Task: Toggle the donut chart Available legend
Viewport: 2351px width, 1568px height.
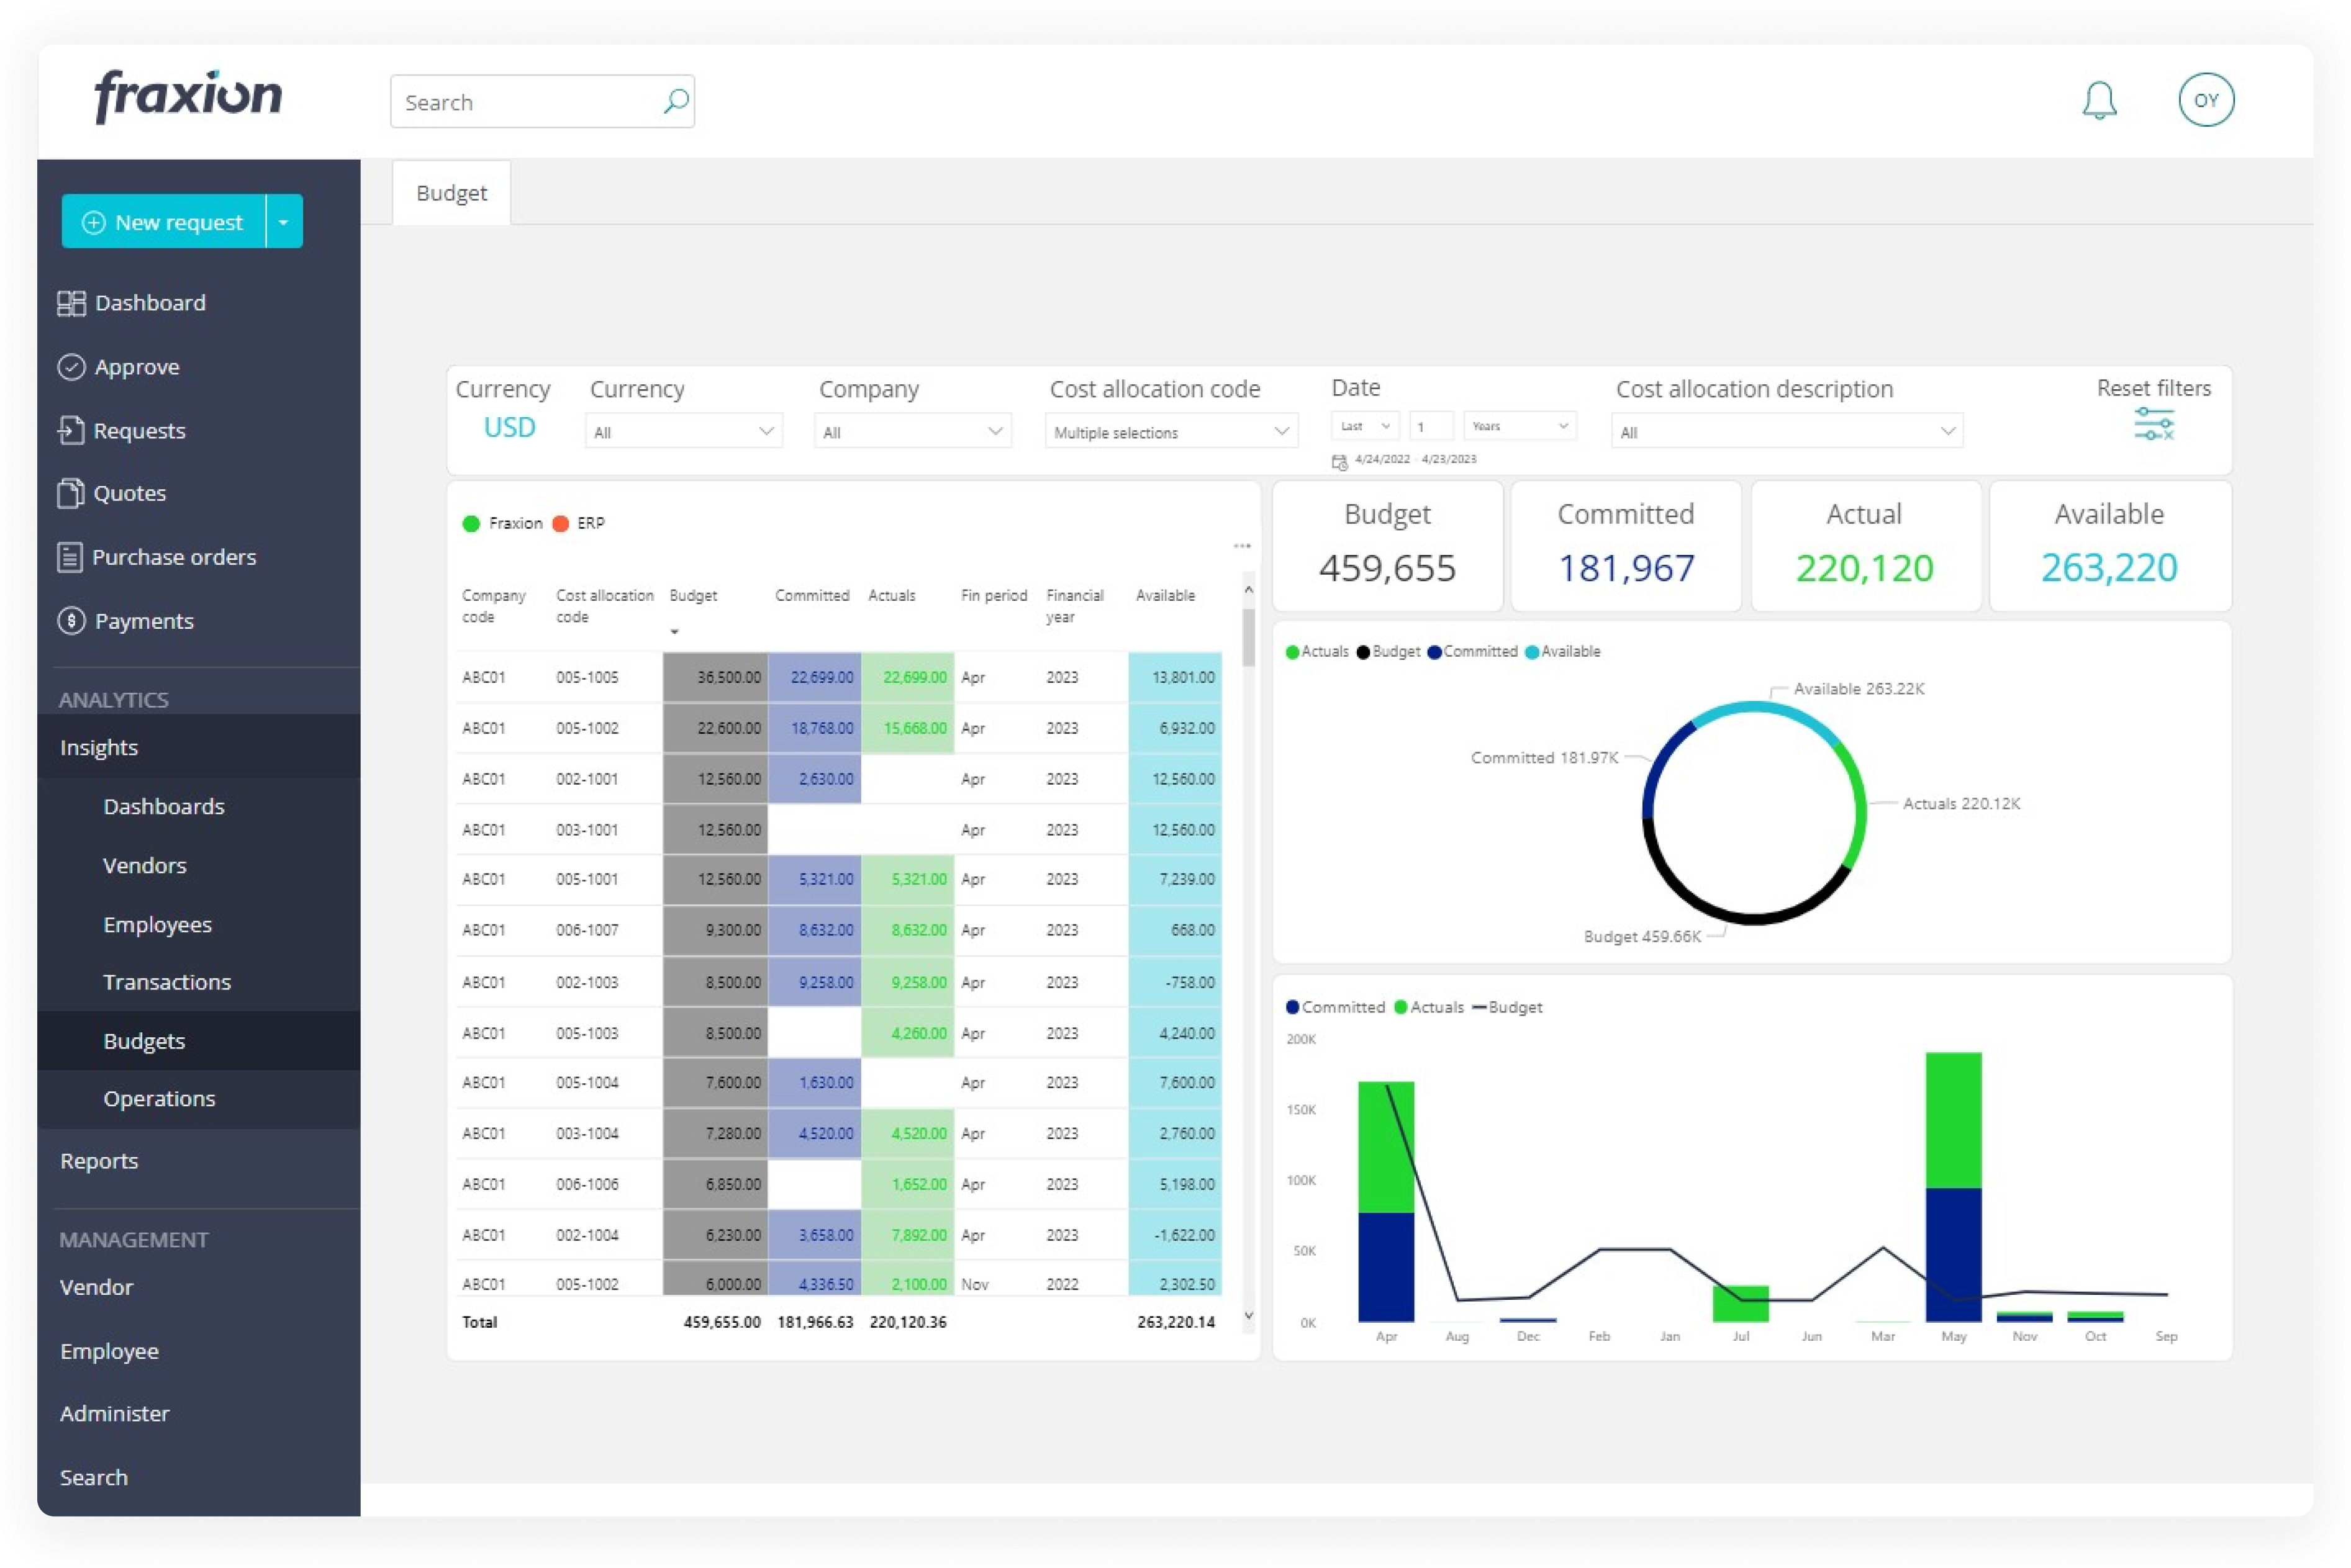Action: [1562, 652]
